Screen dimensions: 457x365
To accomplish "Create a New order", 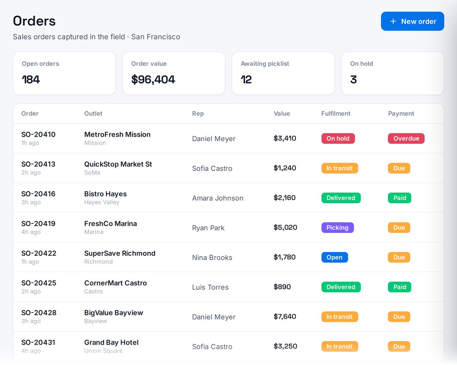I will (412, 21).
